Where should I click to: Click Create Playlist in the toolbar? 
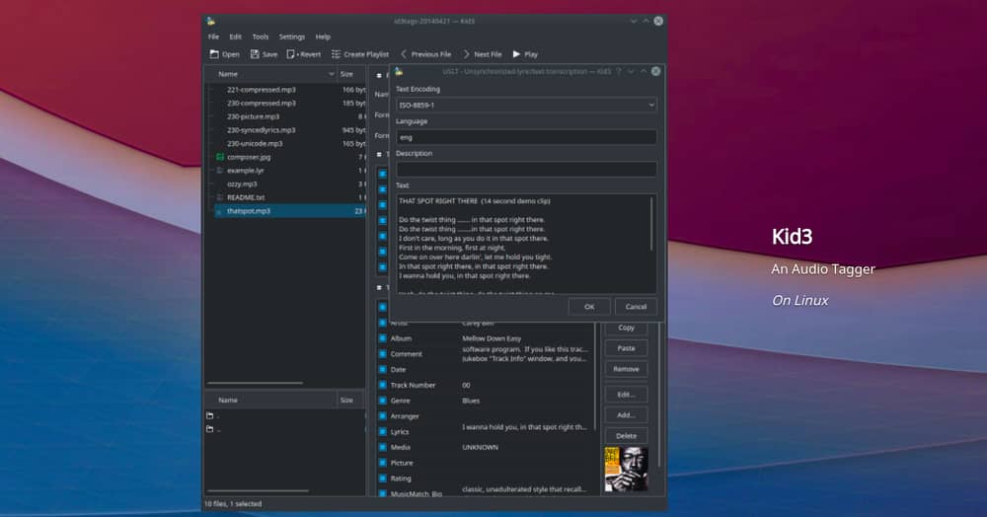click(x=360, y=54)
